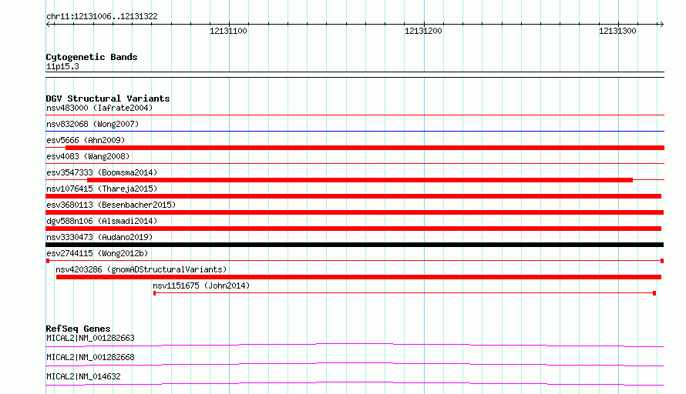This screenshot has height=394, width=686.
Task: Click the 12131300 ruler position label
Action: 617,31
